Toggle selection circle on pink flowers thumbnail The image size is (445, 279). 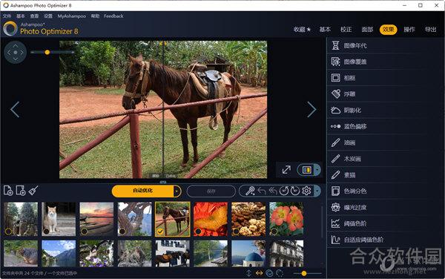[x=274, y=232]
